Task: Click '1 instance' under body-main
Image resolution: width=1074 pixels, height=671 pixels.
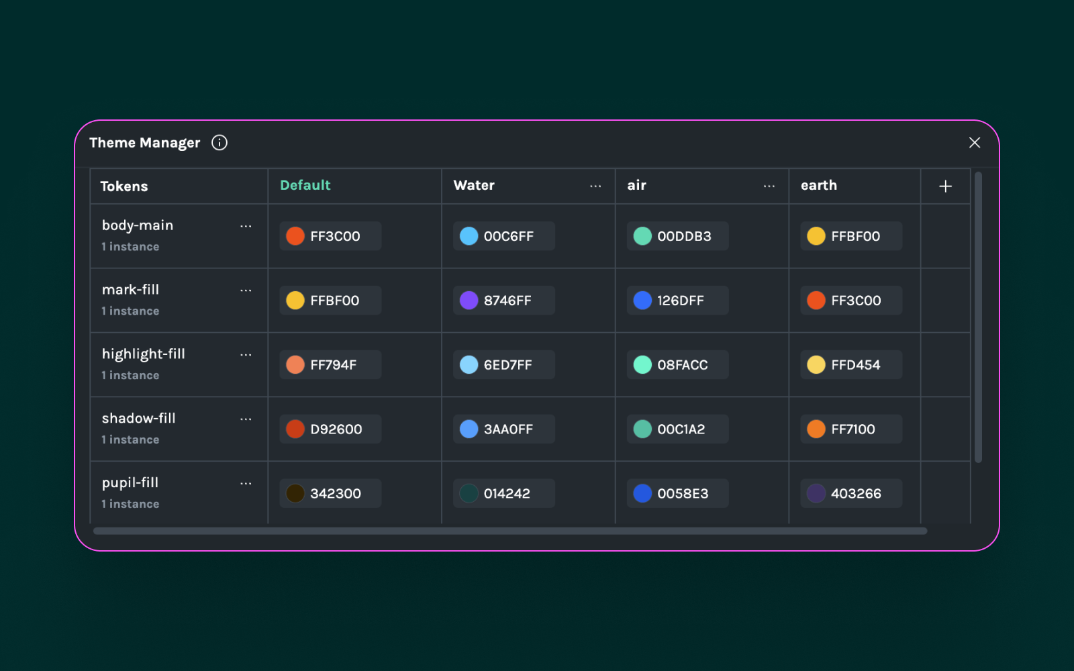Action: (x=130, y=247)
